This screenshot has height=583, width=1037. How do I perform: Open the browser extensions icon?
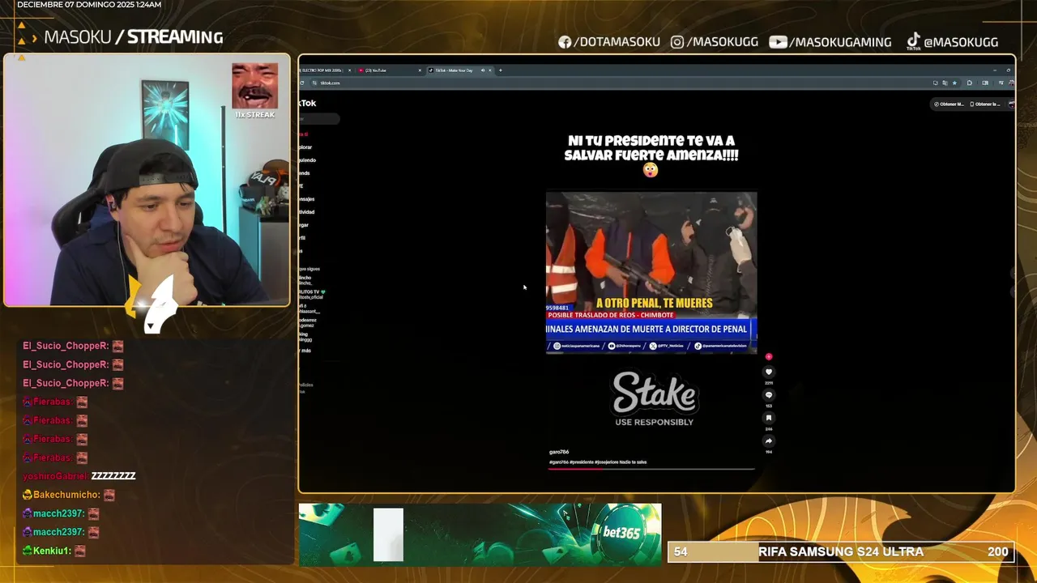(970, 83)
